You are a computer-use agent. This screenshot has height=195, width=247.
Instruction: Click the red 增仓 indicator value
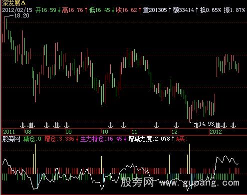[66, 139]
